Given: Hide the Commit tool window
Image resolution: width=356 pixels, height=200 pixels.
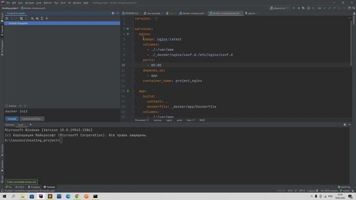Looking at the screenshot, I should pos(117,13).
